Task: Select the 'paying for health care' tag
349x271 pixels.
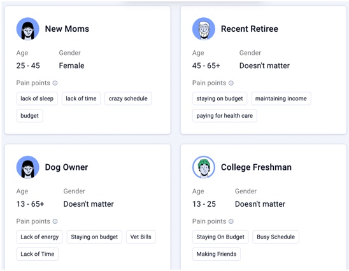Action: click(x=225, y=116)
